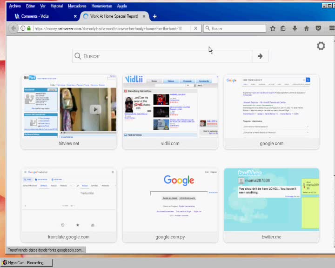Image resolution: width=335 pixels, height=268 pixels.
Task: Switch to the Comments - VidLii tab
Action: (x=43, y=16)
